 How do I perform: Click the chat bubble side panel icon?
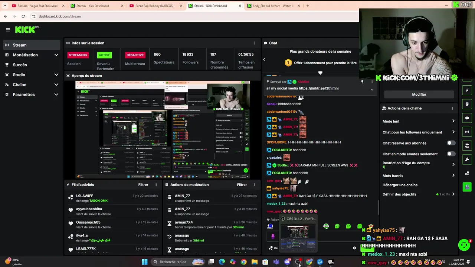pos(467,118)
